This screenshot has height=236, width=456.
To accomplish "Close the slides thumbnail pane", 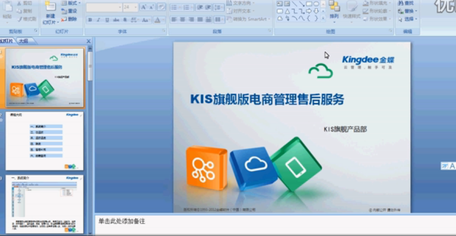I will tap(89, 41).
